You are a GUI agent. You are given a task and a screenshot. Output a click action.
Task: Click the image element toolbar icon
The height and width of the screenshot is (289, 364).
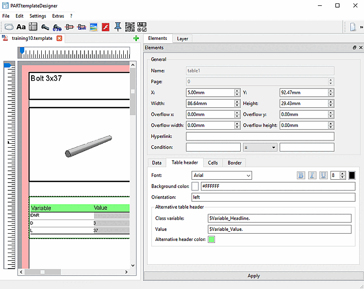coord(94,27)
